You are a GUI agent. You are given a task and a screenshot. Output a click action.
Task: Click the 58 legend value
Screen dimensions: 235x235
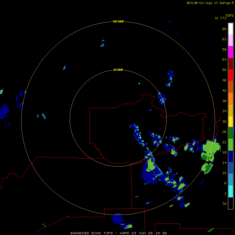point(224,49)
